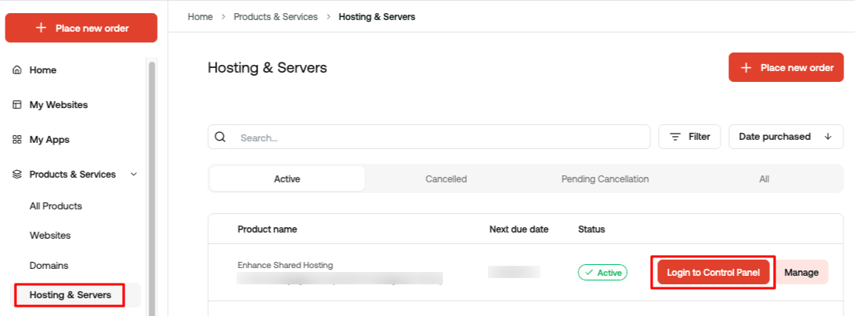This screenshot has height=316, width=855.
Task: Open Products & Services breadcrumb link
Action: tap(275, 17)
